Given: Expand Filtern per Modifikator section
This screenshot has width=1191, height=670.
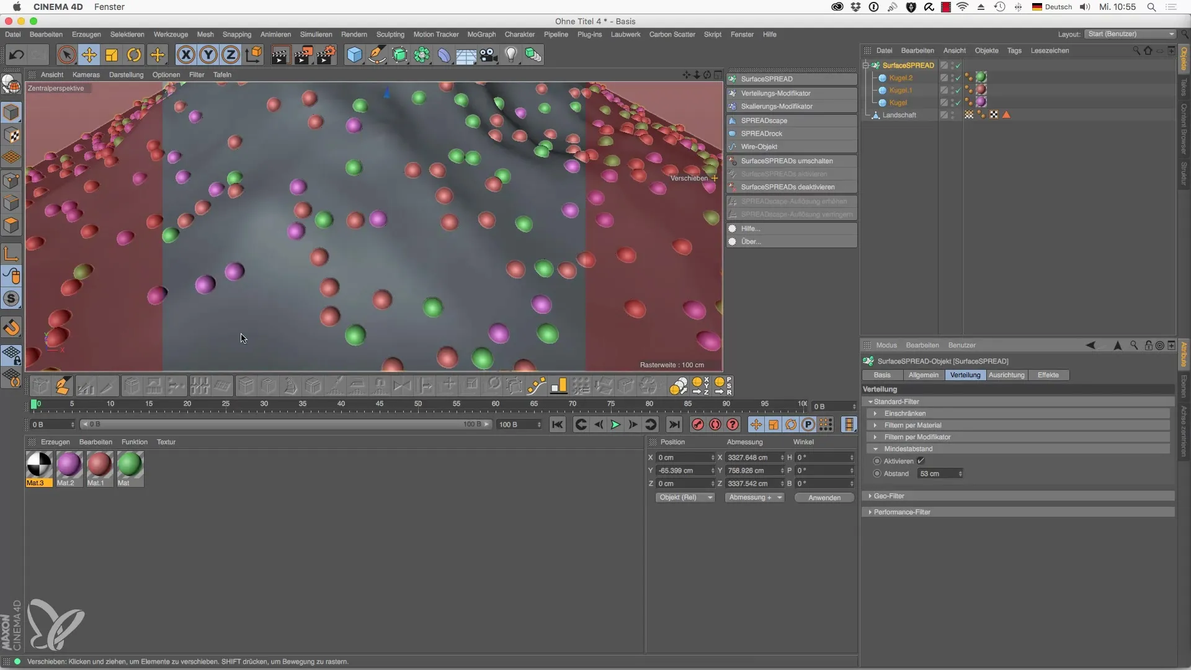Looking at the screenshot, I should pyautogui.click(x=875, y=437).
